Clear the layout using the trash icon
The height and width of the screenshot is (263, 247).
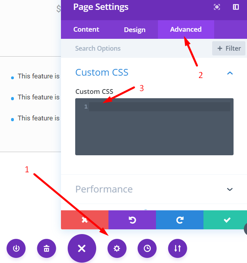(47, 248)
